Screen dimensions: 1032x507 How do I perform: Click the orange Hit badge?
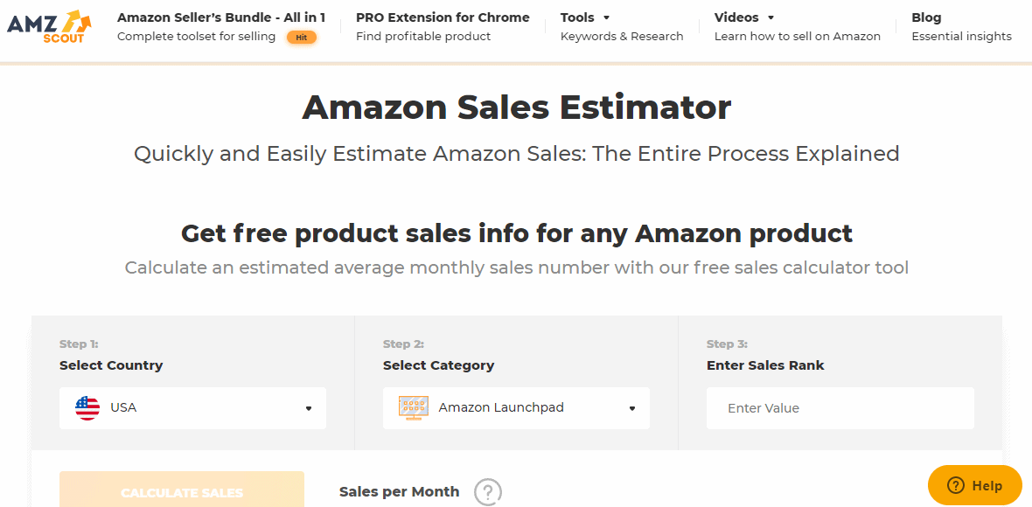pyautogui.click(x=301, y=37)
